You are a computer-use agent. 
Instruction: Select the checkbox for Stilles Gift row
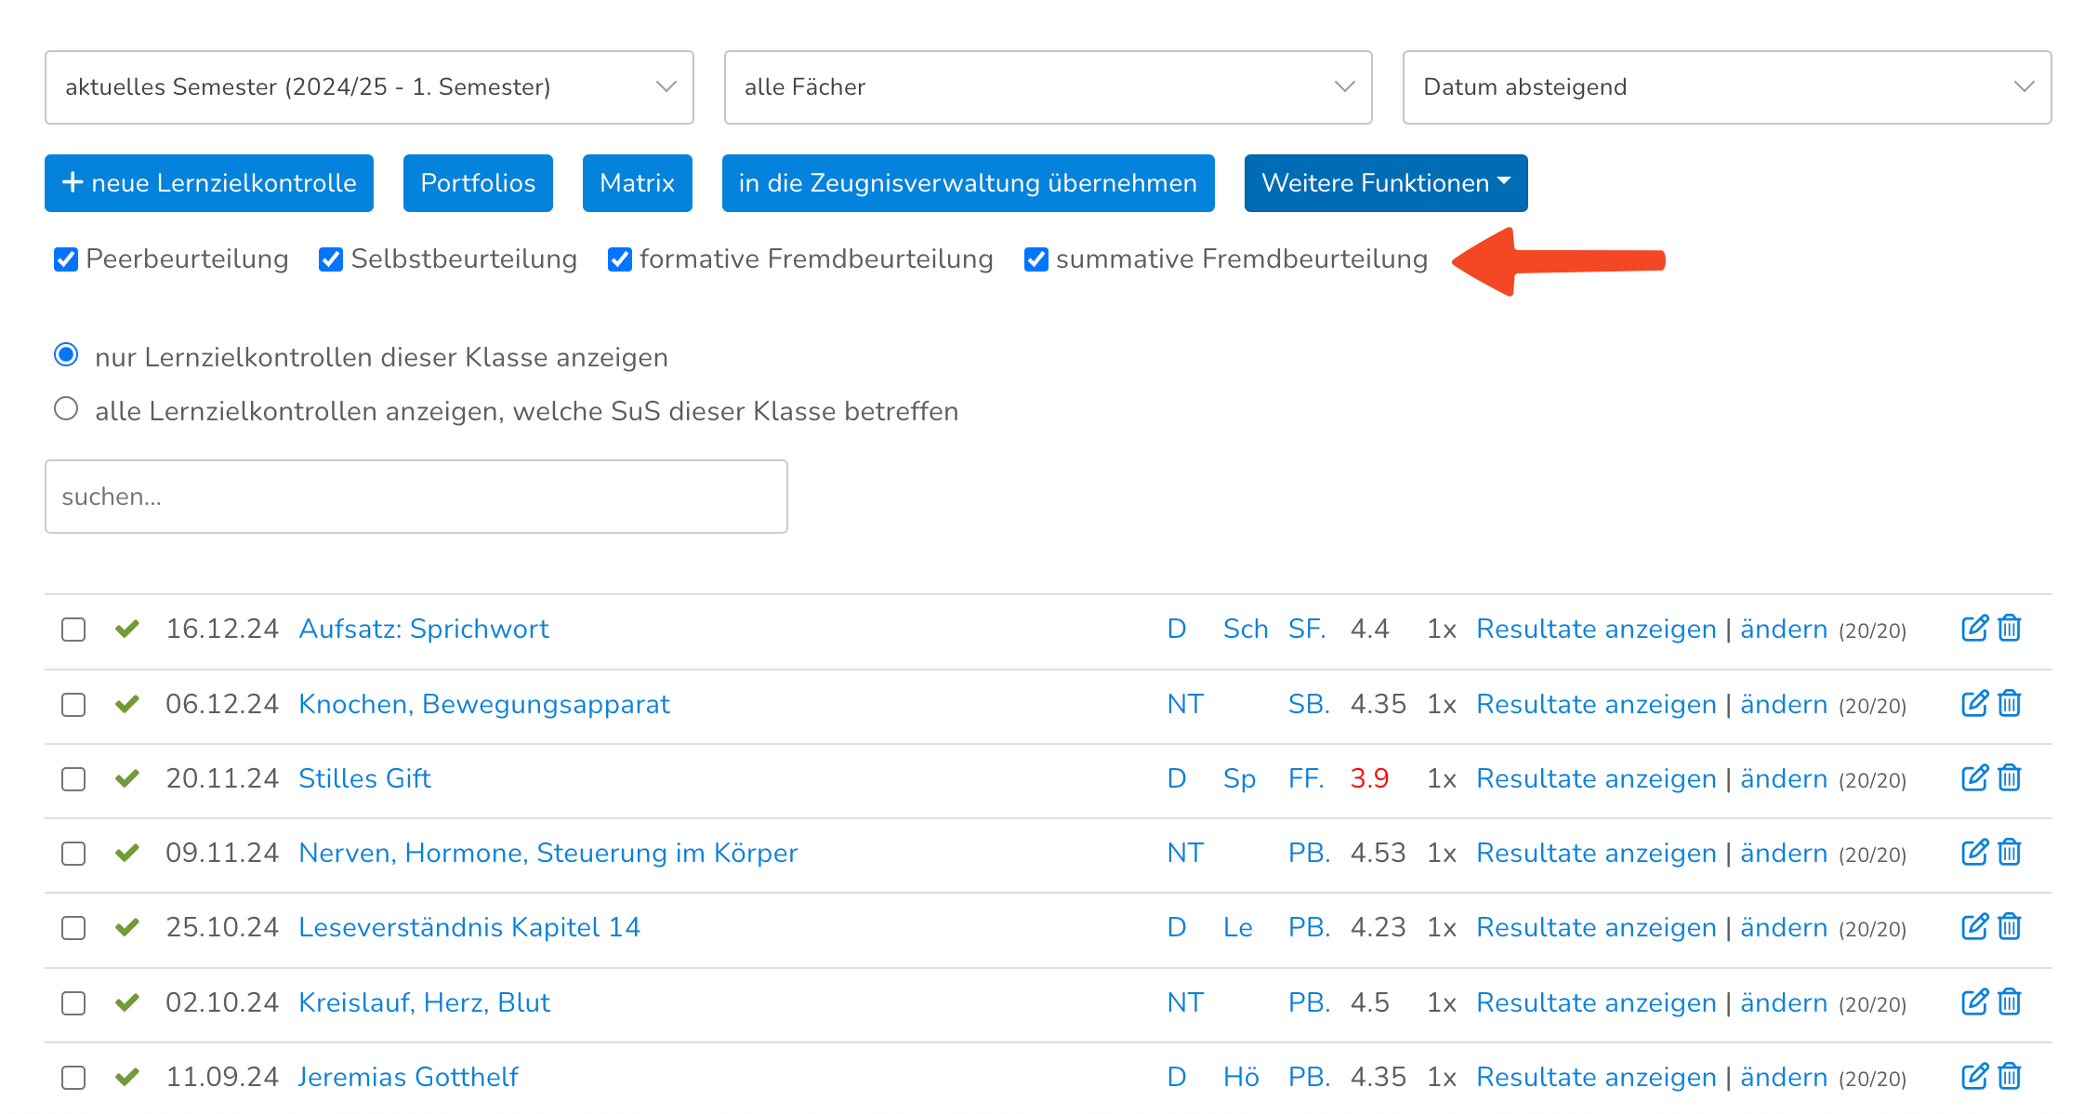click(73, 779)
